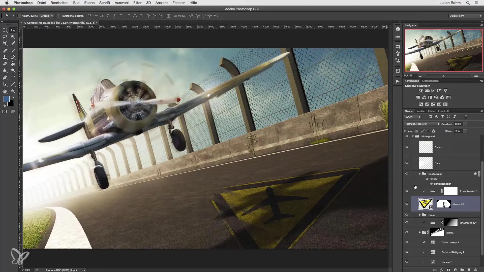Hide the Warnschild layer

click(407, 204)
